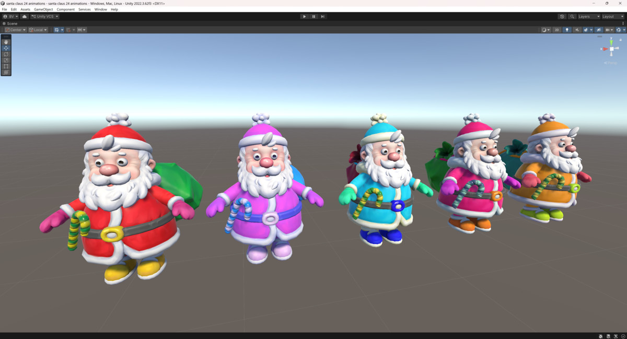Open the Undo History button

(562, 16)
